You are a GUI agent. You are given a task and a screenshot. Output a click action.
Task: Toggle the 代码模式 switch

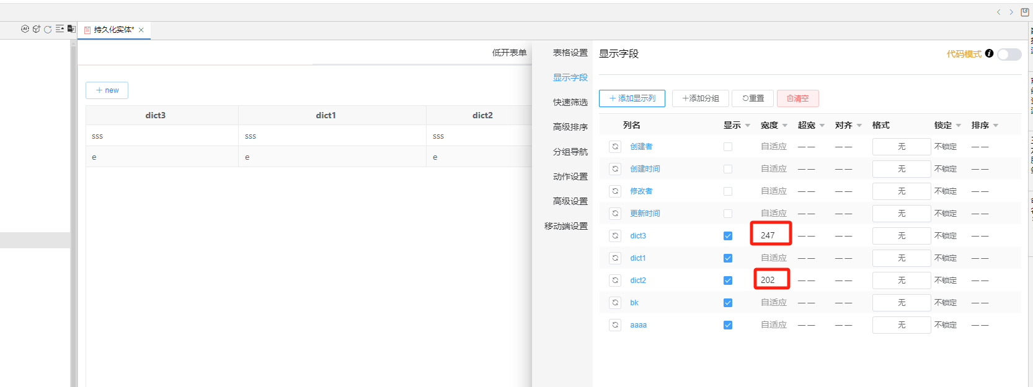click(x=1009, y=54)
